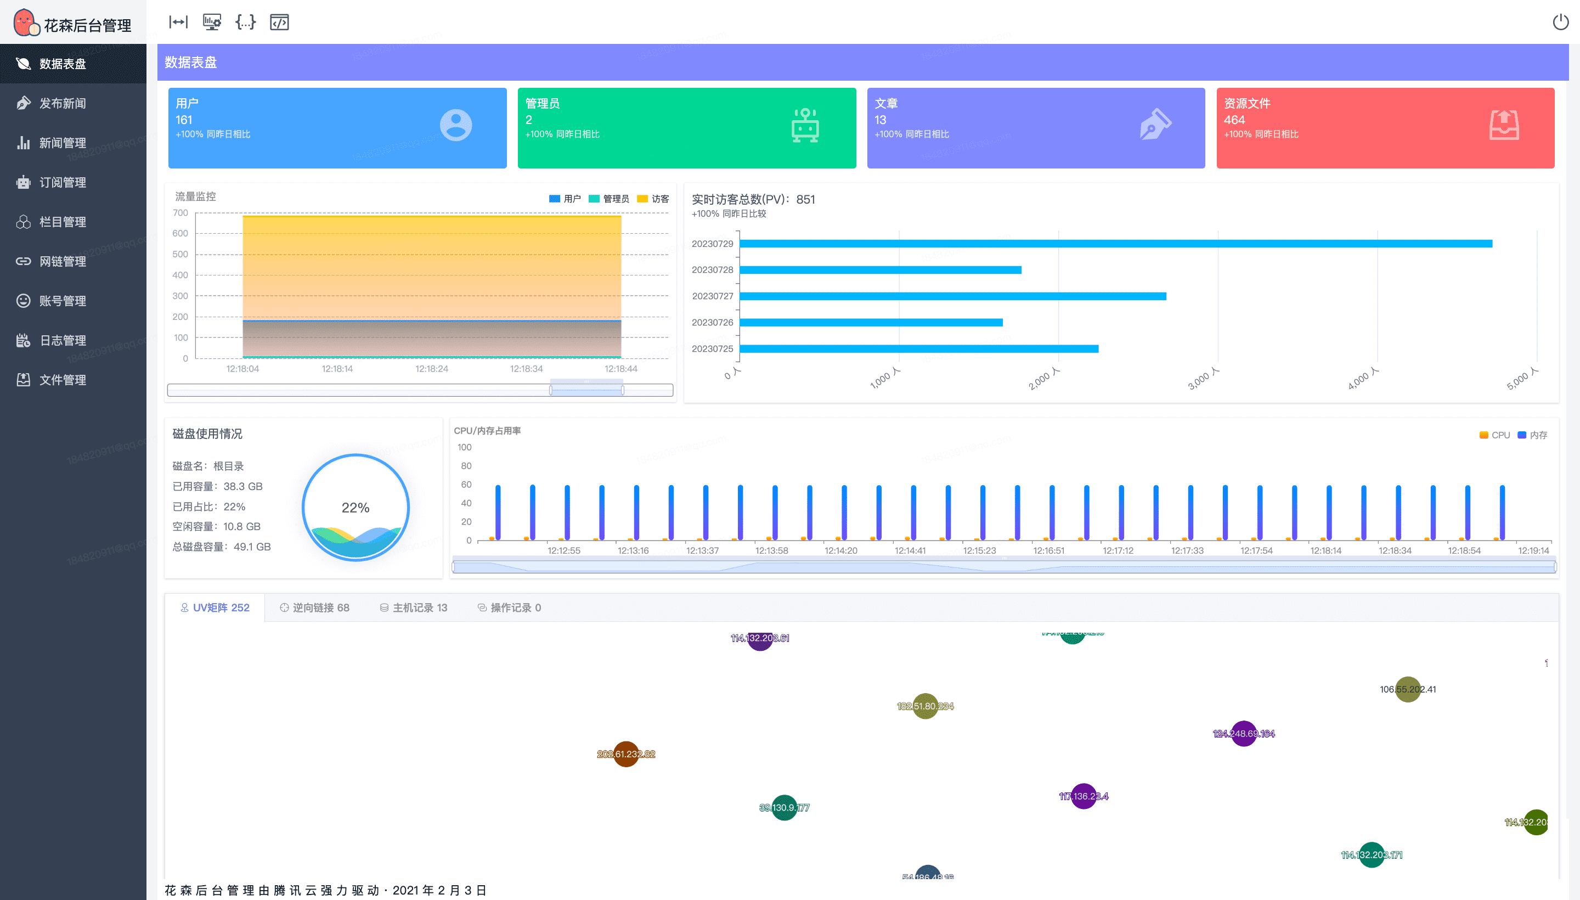Click the 花森后台管理 logo mascot
The width and height of the screenshot is (1580, 900).
coord(26,22)
